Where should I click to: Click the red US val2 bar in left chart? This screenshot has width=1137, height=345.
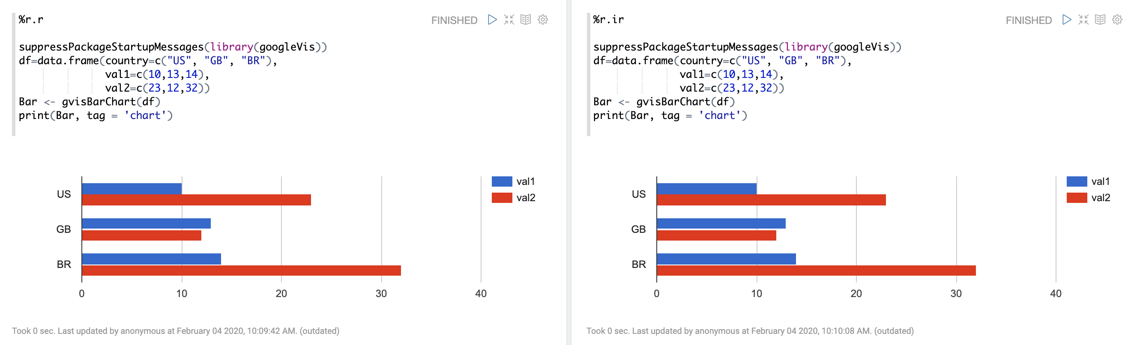click(196, 200)
